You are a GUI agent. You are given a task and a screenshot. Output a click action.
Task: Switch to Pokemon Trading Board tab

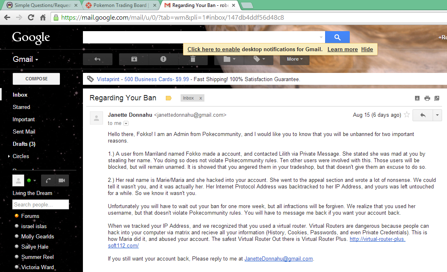coord(121,5)
